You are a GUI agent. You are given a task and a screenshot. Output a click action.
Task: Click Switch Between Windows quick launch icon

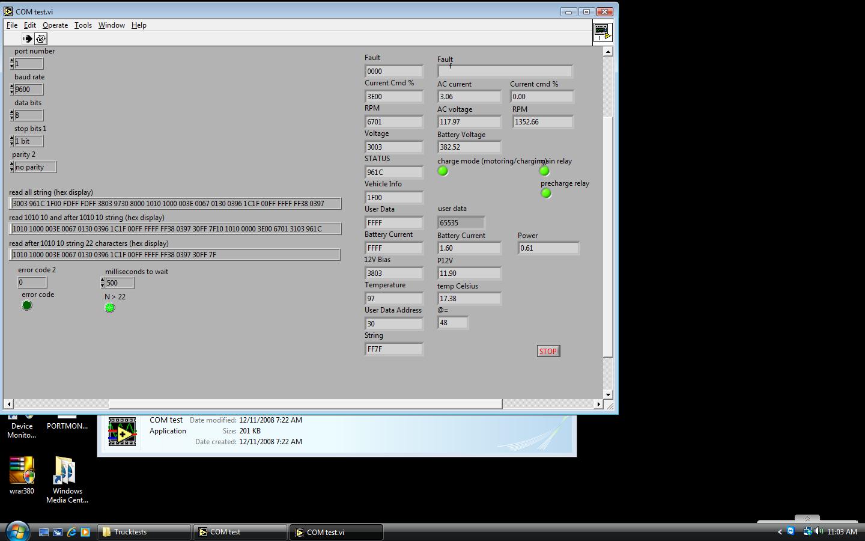coord(58,532)
